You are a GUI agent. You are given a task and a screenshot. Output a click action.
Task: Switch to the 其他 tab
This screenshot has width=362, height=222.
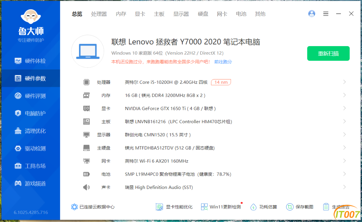(x=260, y=14)
